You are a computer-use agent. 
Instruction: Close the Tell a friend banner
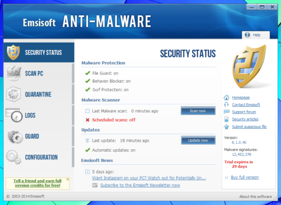click(x=68, y=180)
